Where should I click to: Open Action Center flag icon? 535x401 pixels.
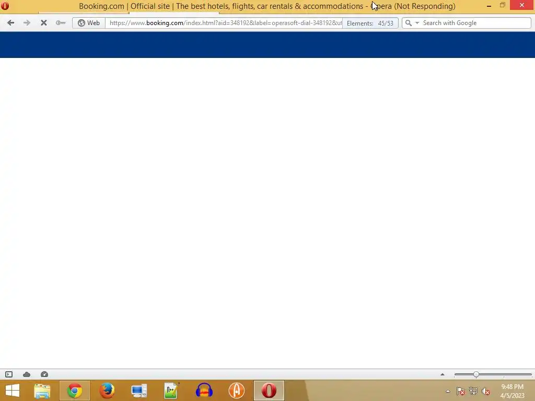tap(461, 391)
